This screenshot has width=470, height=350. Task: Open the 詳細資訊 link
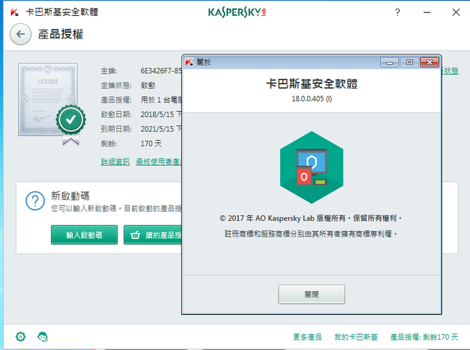click(115, 162)
